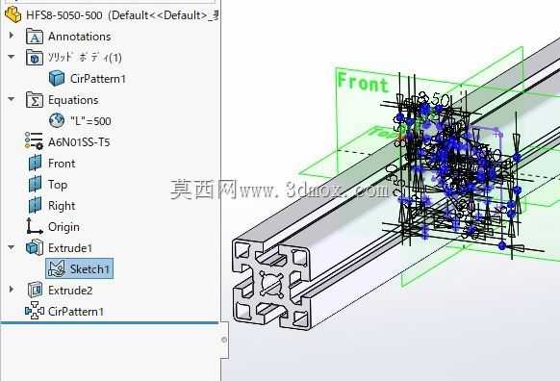Click the Top plane icon
560x381 pixels.
(35, 185)
